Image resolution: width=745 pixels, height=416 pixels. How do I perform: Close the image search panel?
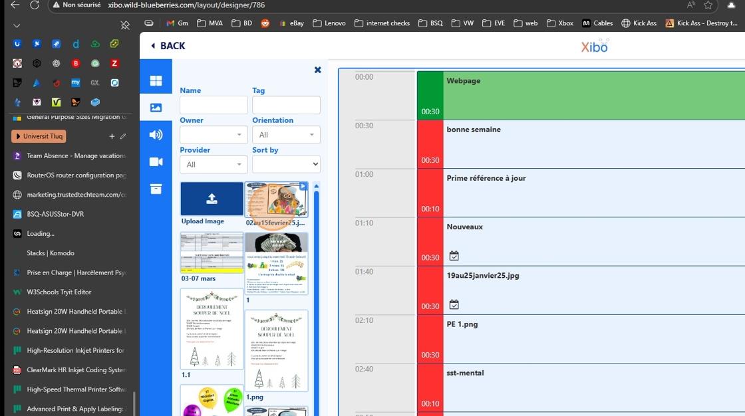click(x=318, y=70)
